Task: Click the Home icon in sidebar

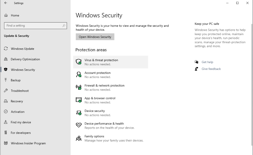Action: coord(6,16)
